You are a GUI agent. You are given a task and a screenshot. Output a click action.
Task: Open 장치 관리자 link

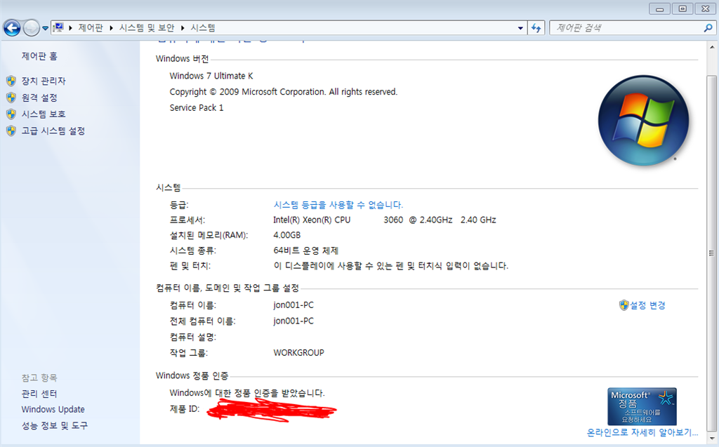(x=44, y=81)
